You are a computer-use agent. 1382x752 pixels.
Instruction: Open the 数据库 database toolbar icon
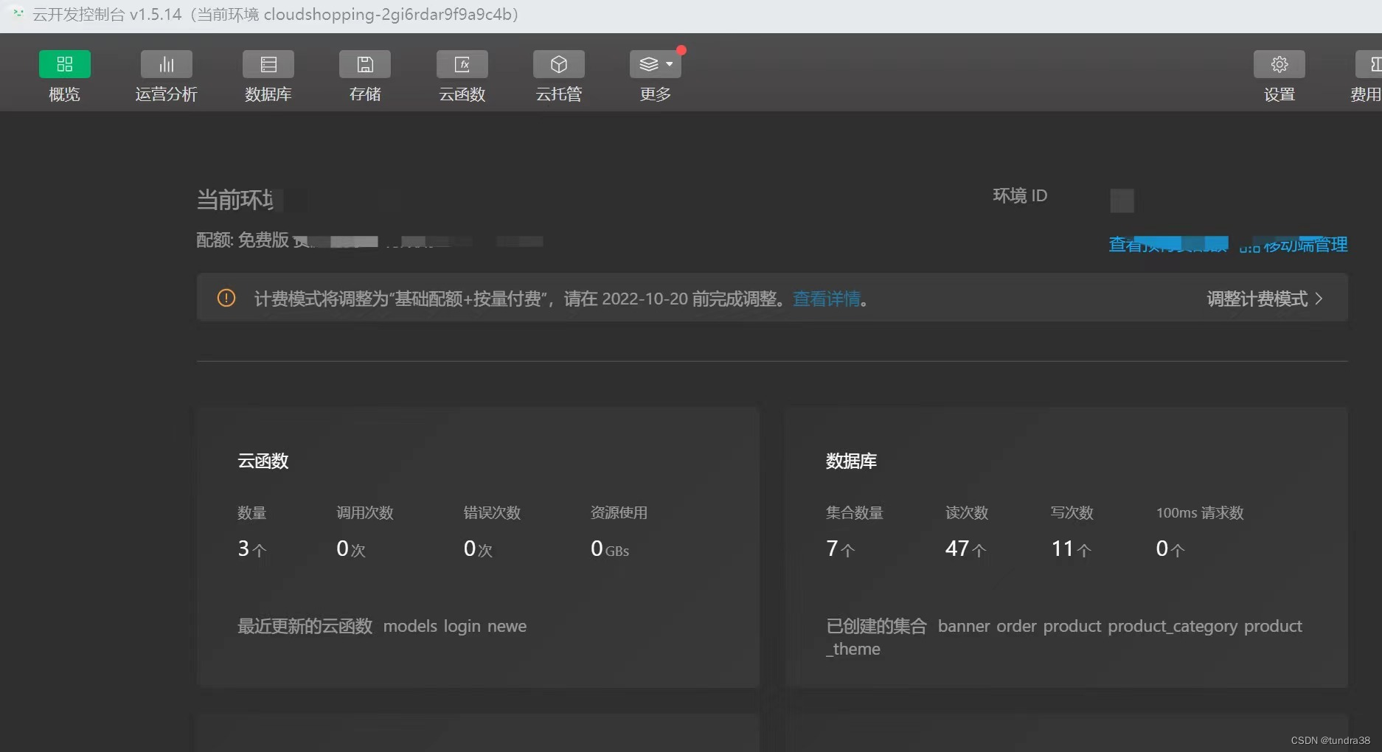(x=268, y=64)
